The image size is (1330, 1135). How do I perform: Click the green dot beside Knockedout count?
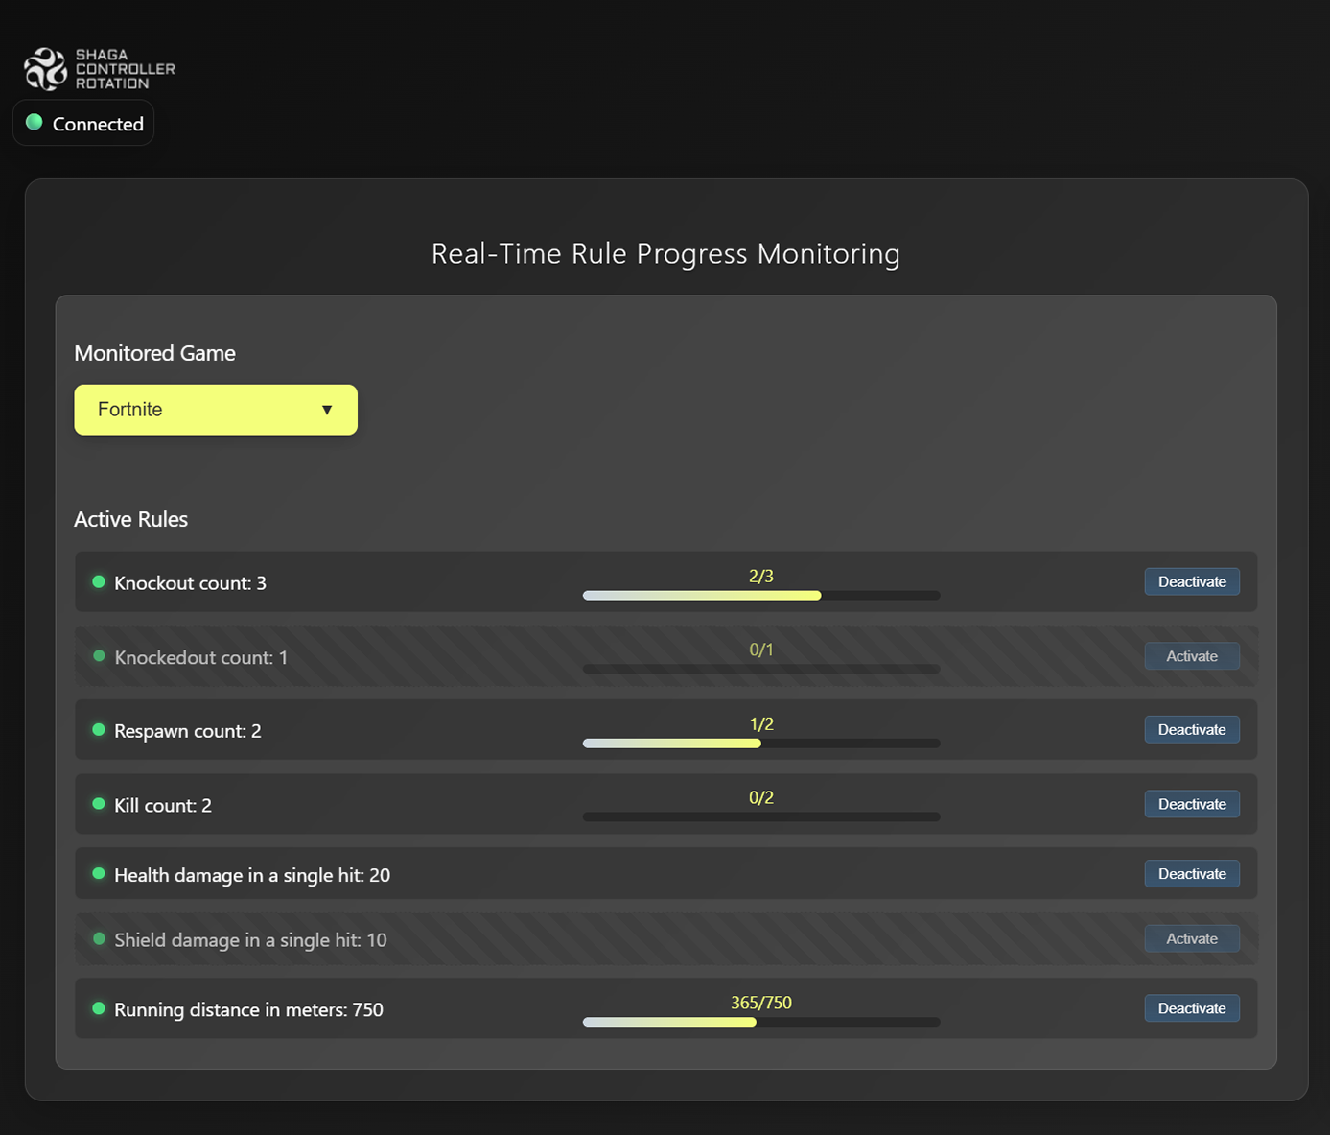(99, 656)
